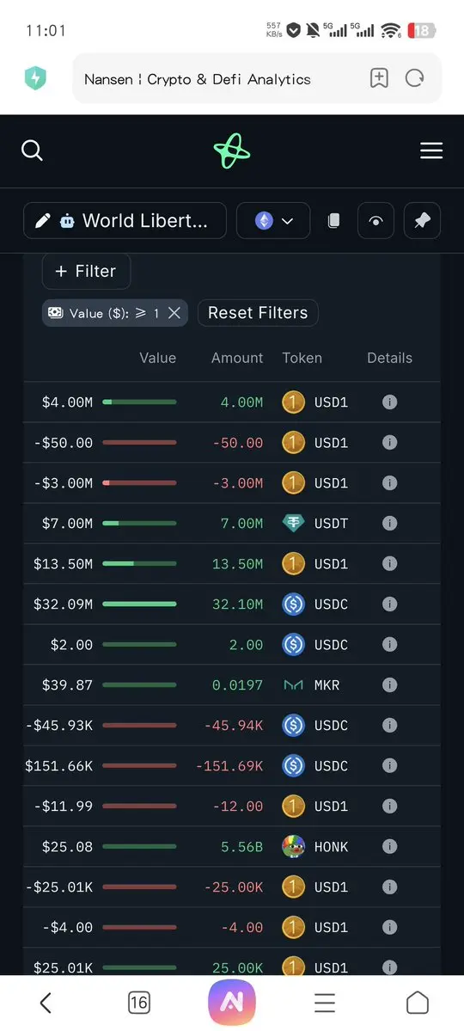Click the USDT token icon

293,524
